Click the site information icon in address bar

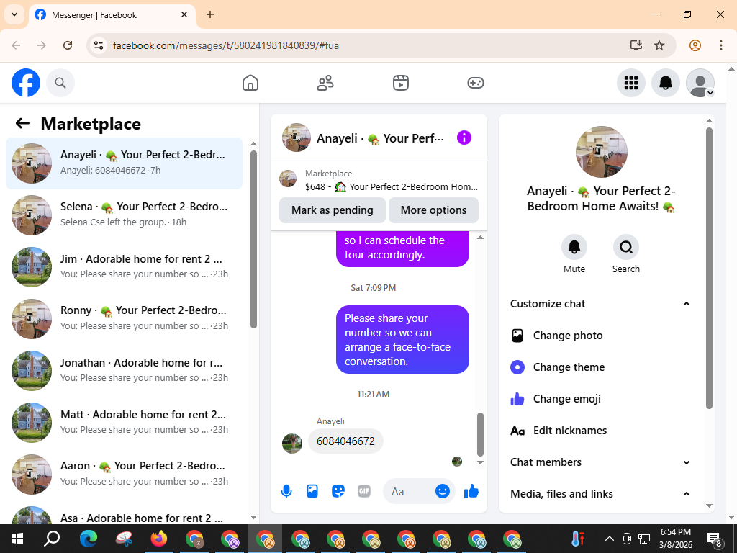[x=98, y=45]
